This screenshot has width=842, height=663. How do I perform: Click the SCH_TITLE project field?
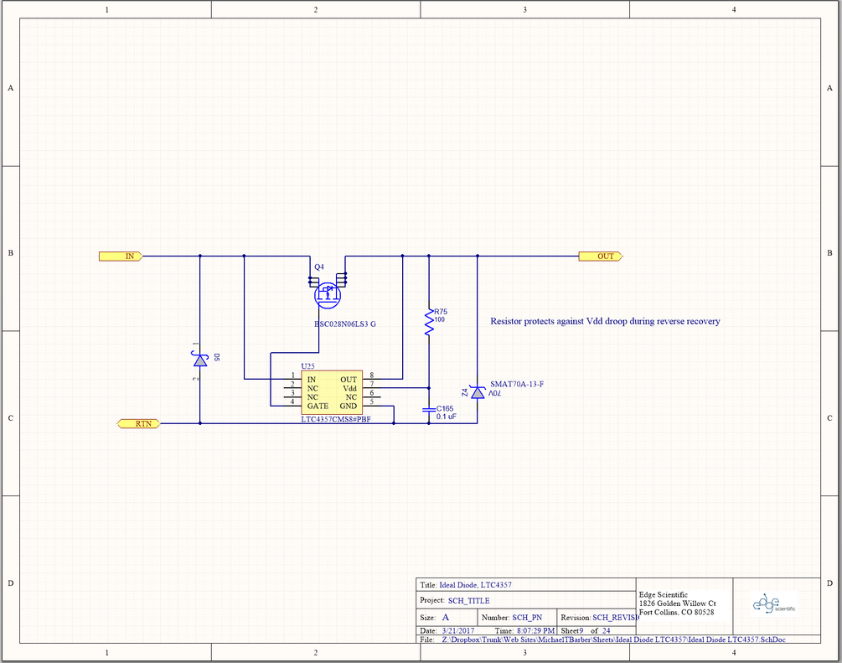tap(469, 601)
